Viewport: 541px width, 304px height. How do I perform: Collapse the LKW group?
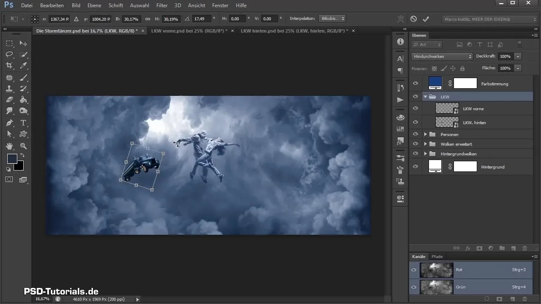[426, 97]
